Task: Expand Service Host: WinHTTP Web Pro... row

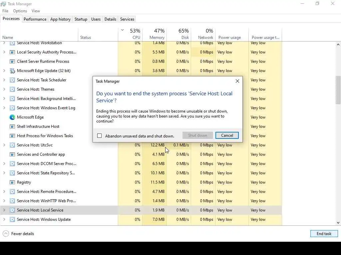Action: pos(4,201)
